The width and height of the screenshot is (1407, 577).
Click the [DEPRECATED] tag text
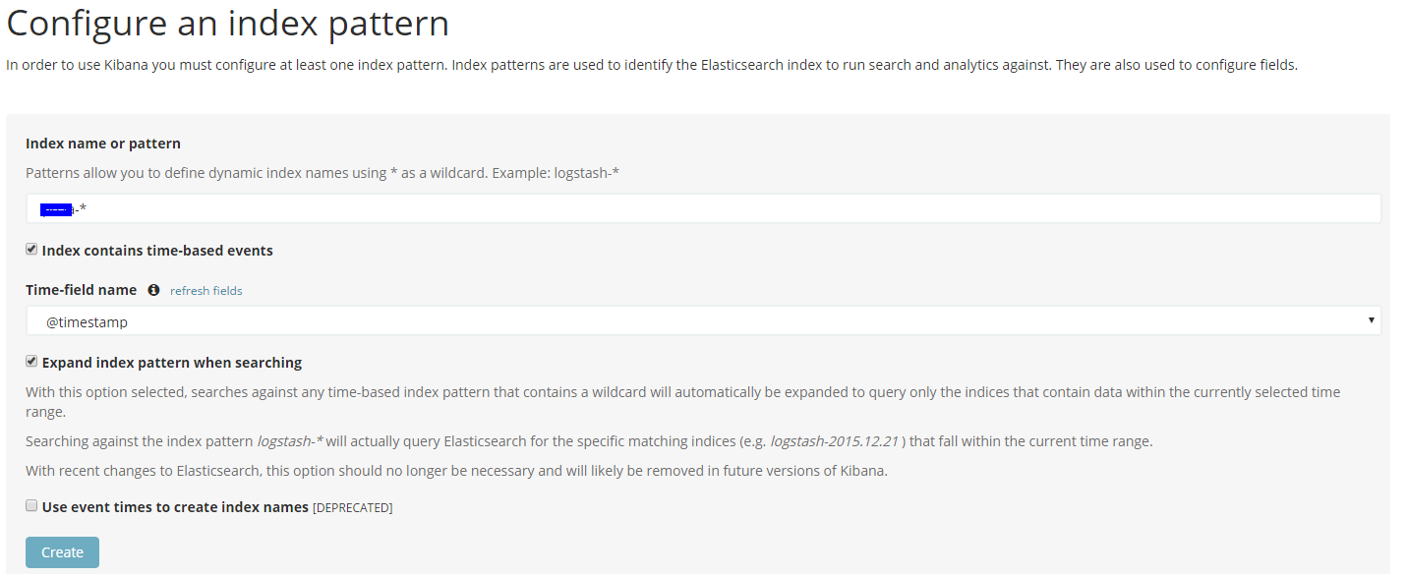pyautogui.click(x=352, y=508)
